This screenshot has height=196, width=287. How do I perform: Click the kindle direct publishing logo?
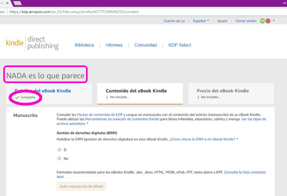click(x=31, y=43)
